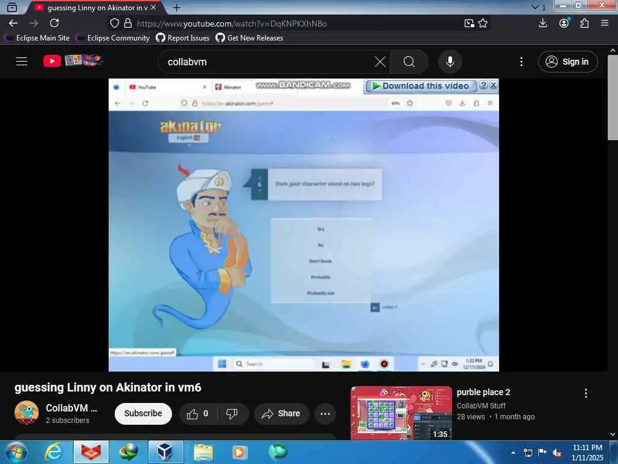Close the download video overlay bar

coord(494,85)
